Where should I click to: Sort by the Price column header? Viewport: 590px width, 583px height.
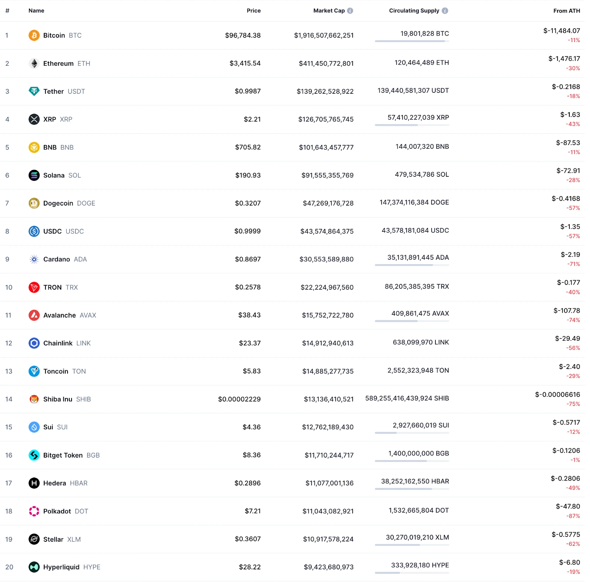[254, 11]
